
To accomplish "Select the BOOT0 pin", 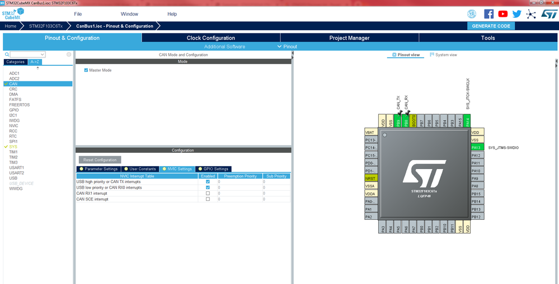I will click(x=413, y=121).
